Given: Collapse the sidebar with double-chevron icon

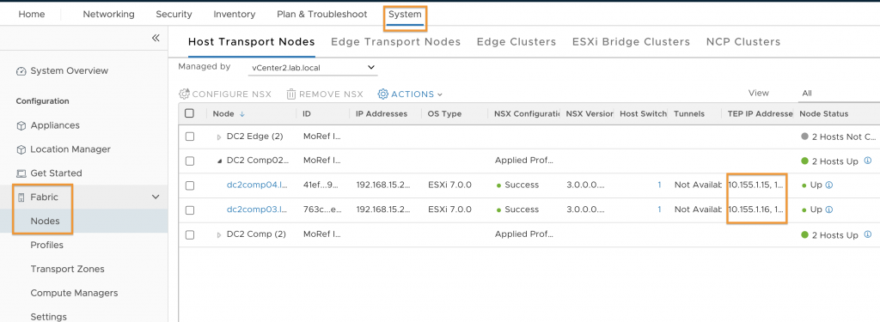Looking at the screenshot, I should (x=156, y=38).
